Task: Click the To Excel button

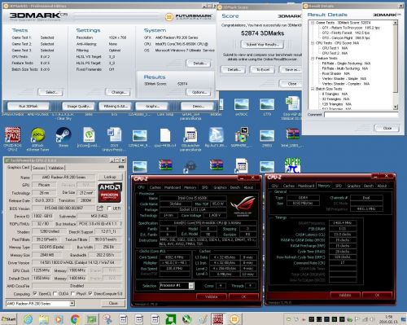Action: coord(263,70)
